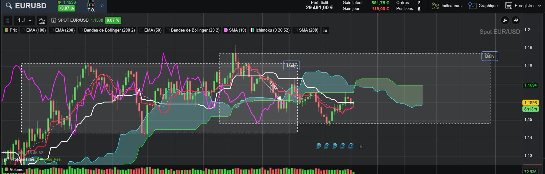Click the chart style icon beside timeframe
Viewport: 545px width, 174px height.
tap(42, 20)
